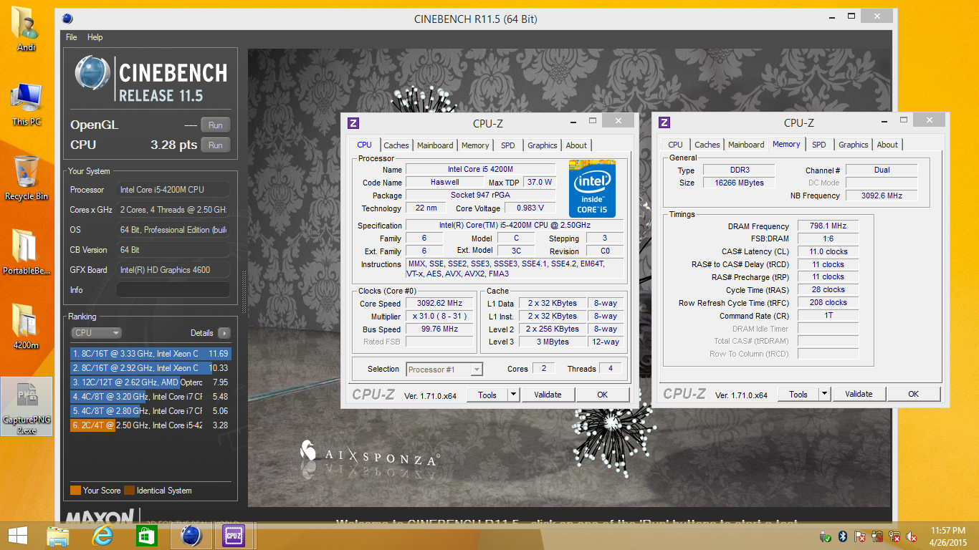
Task: Open Action Center flag tray icon
Action: (x=860, y=536)
